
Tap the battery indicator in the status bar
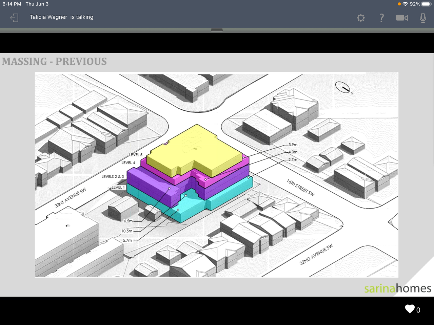(426, 4)
